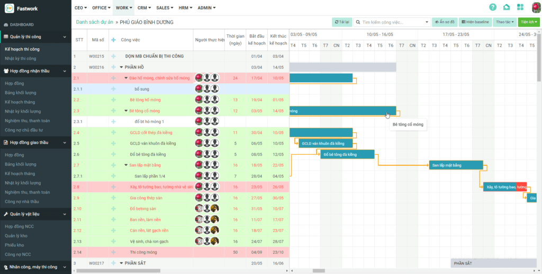The image size is (542, 274).
Task: Open the Thao tác dropdown
Action: [504, 22]
